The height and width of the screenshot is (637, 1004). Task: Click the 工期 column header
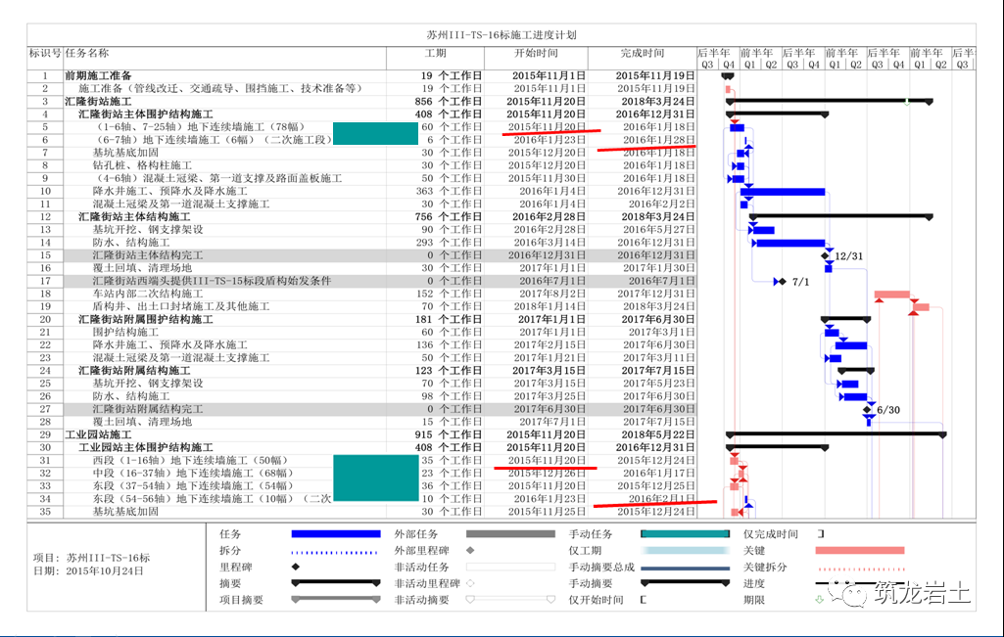coord(435,53)
